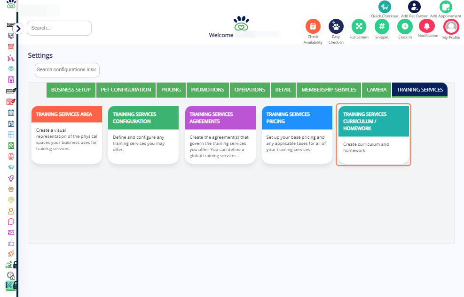
Task: Click the clock with briefcase sidebar icon
Action: click(x=11, y=276)
